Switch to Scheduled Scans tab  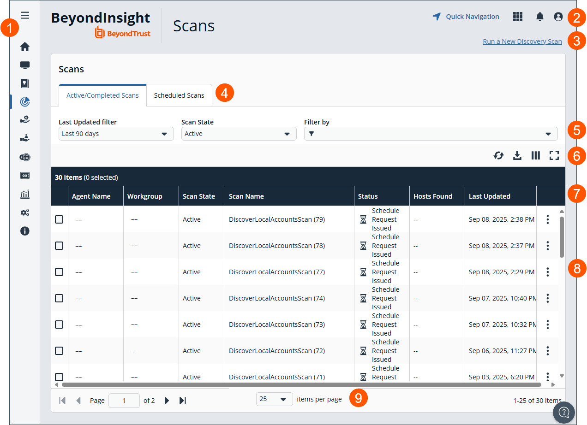[x=179, y=95]
